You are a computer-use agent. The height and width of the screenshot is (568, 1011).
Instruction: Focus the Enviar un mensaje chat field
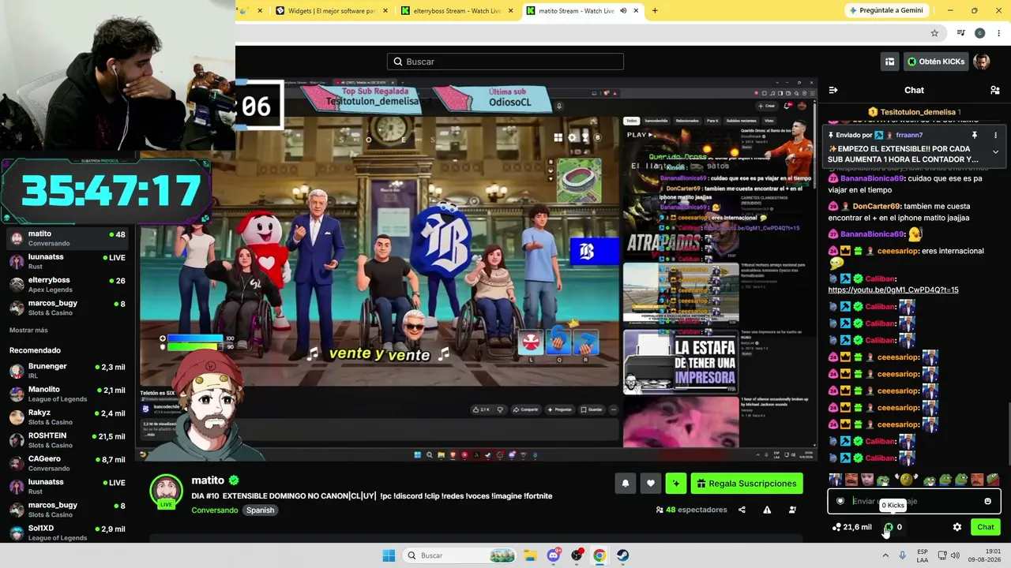914,501
